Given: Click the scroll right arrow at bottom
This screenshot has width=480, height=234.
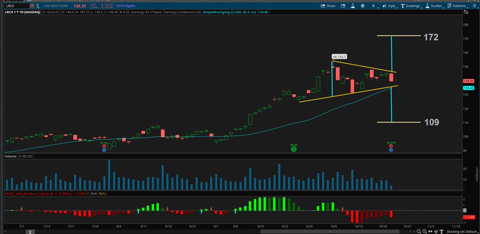Looking at the screenshot, I should point(414,231).
